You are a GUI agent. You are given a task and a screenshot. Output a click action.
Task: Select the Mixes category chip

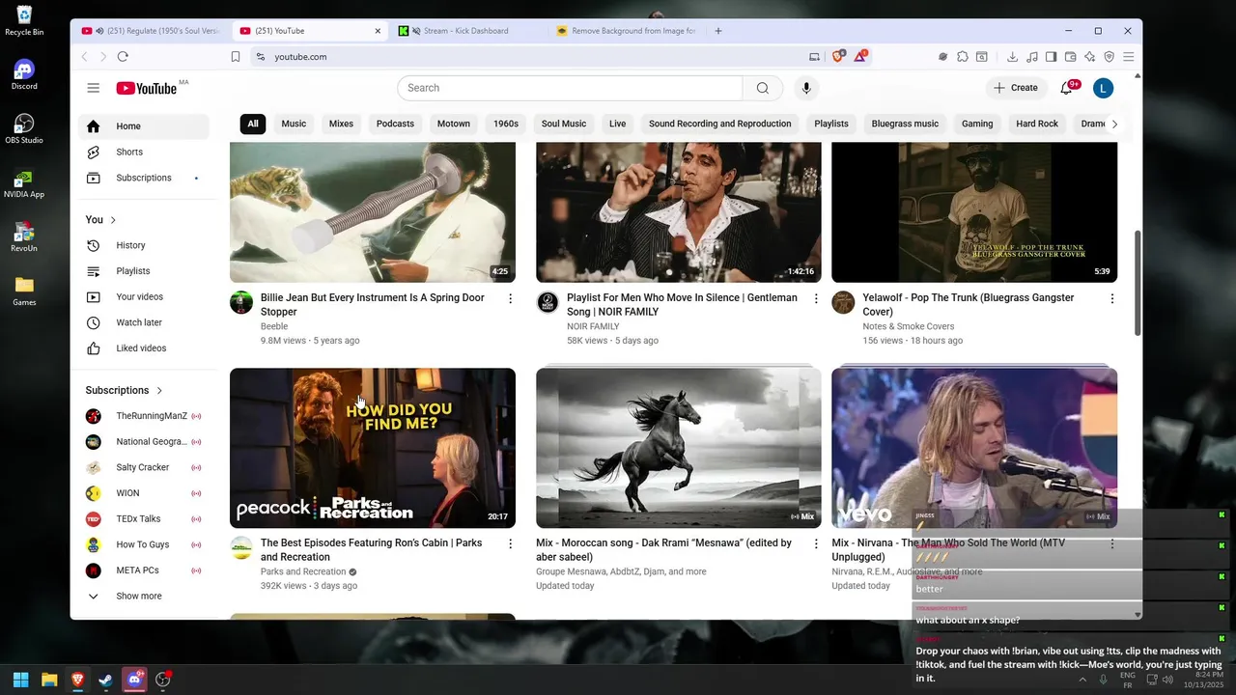(x=341, y=124)
